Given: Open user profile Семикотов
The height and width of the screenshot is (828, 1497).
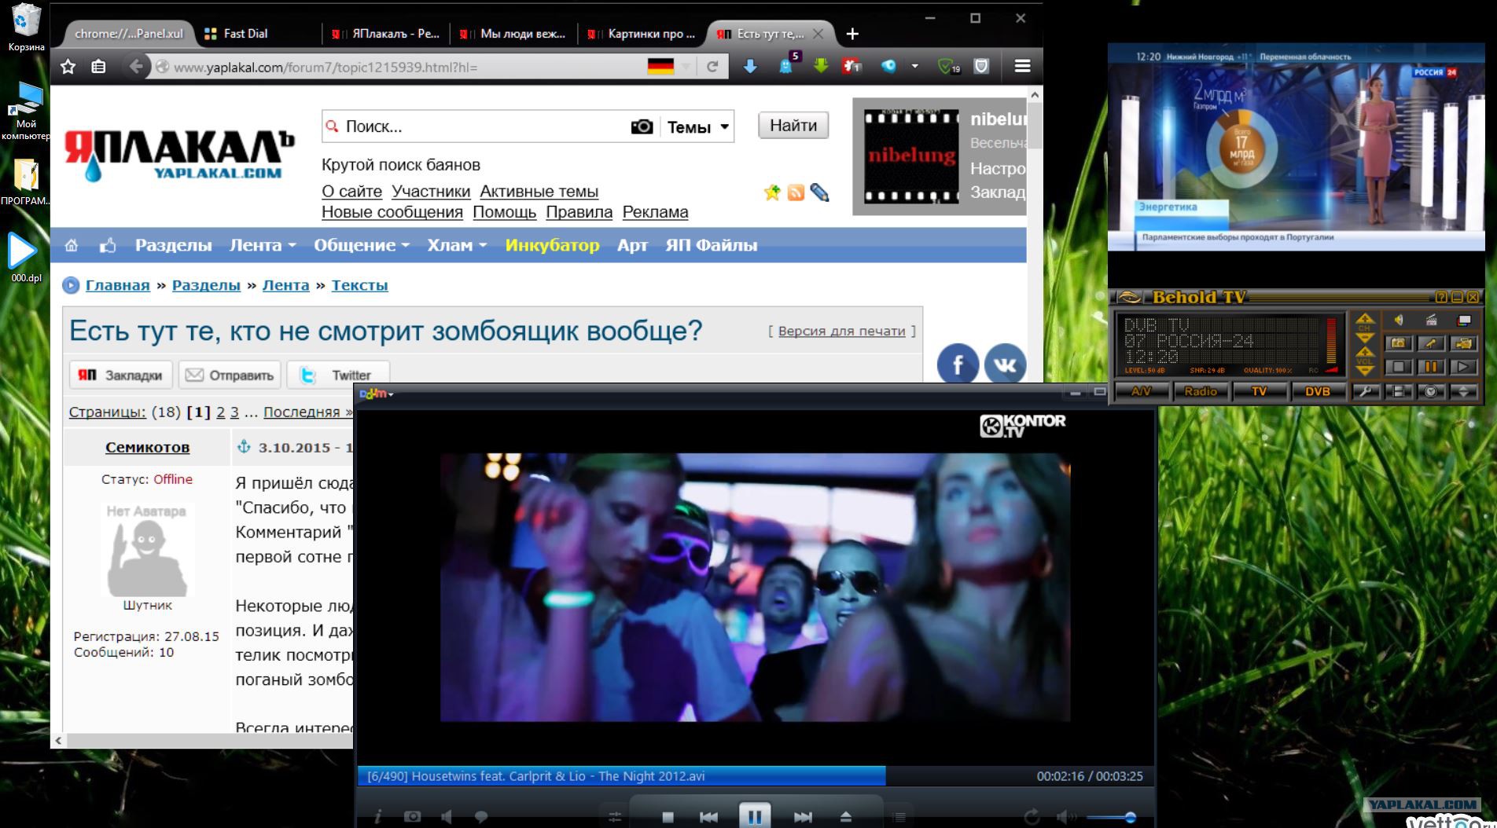Looking at the screenshot, I should [148, 448].
